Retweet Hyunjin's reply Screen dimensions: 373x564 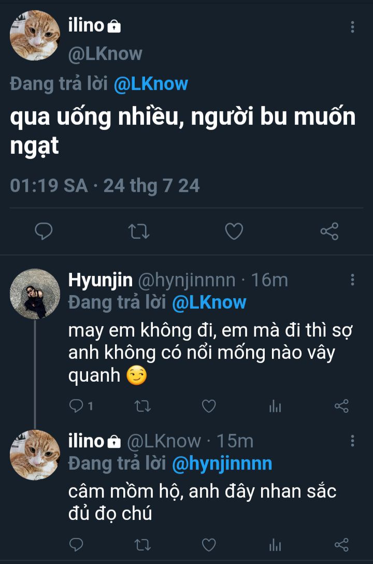click(x=142, y=407)
